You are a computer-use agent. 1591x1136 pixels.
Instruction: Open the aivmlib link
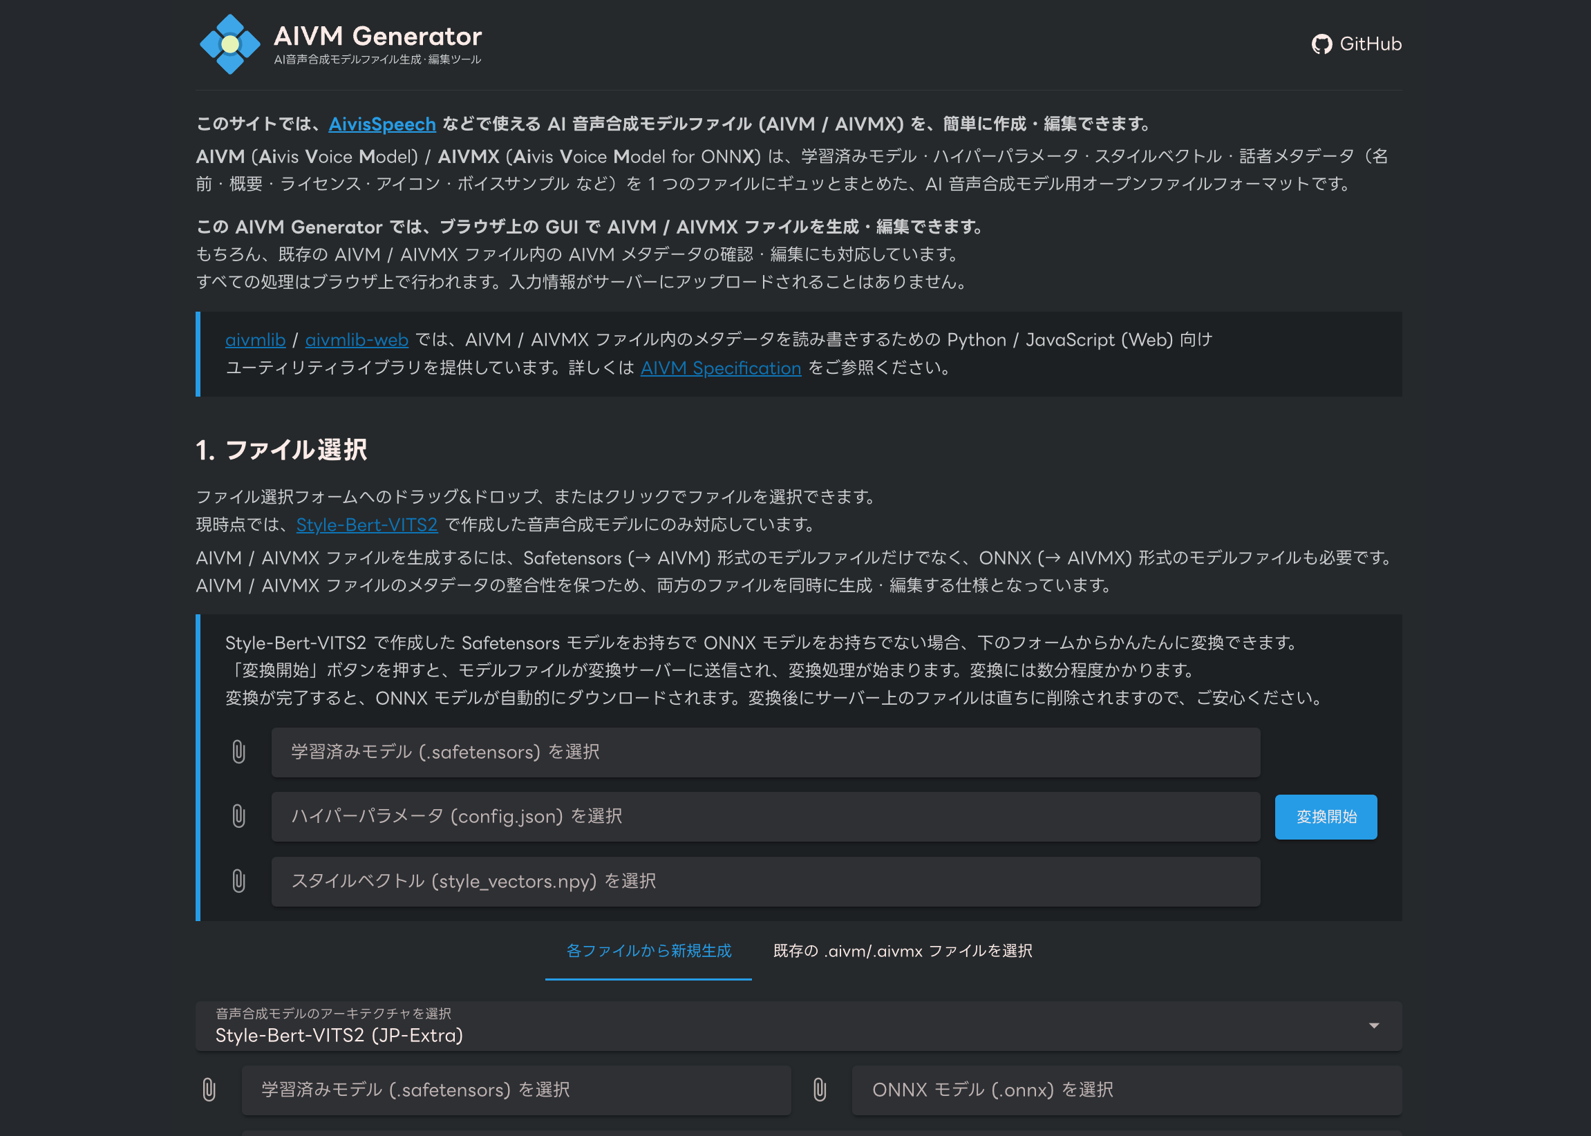255,340
